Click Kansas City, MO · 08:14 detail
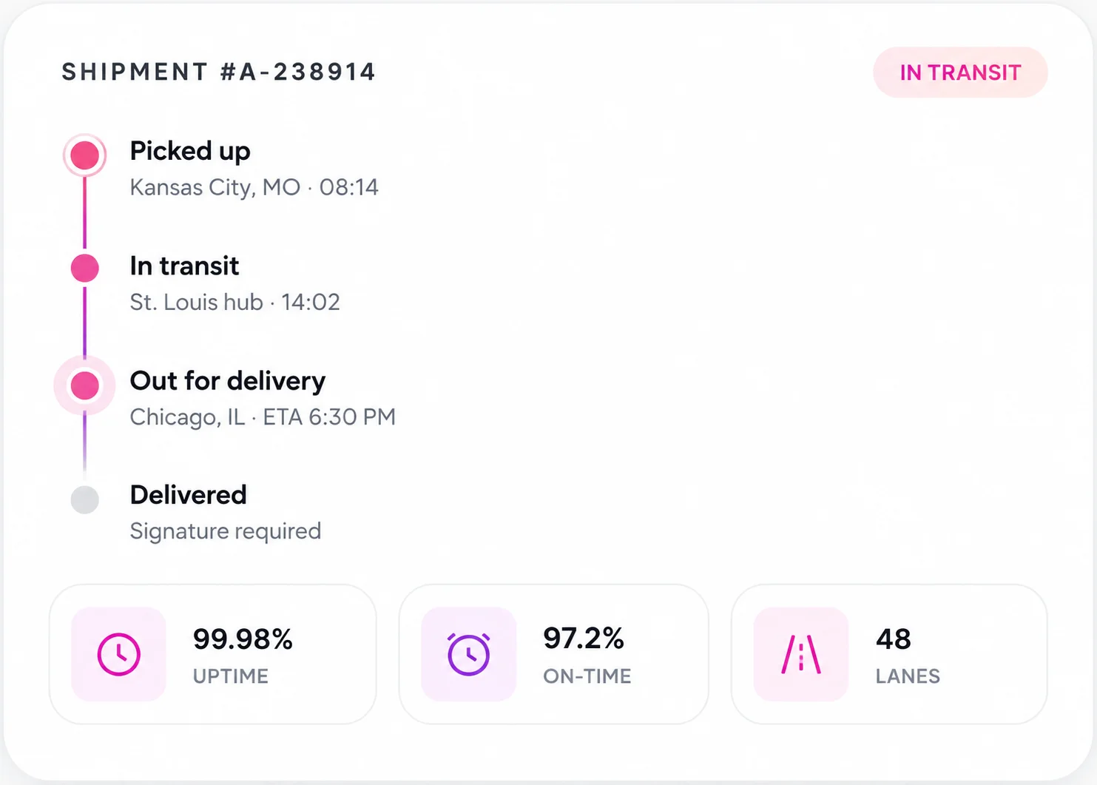Viewport: 1097px width, 785px height. [254, 187]
